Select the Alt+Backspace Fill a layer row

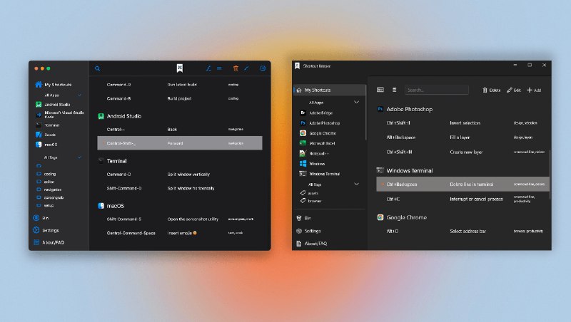(x=462, y=137)
